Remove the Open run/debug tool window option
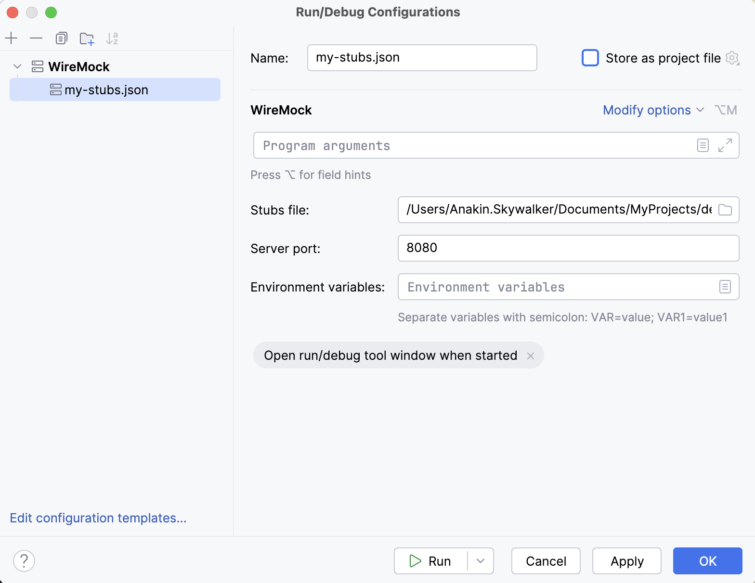 tap(530, 356)
